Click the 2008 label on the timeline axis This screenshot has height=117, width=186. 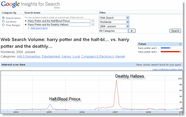pyautogui.click(x=148, y=112)
